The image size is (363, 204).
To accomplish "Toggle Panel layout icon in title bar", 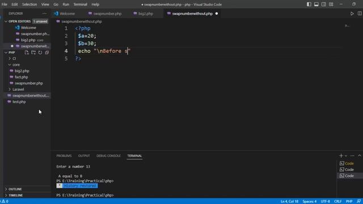I will pos(316,4).
